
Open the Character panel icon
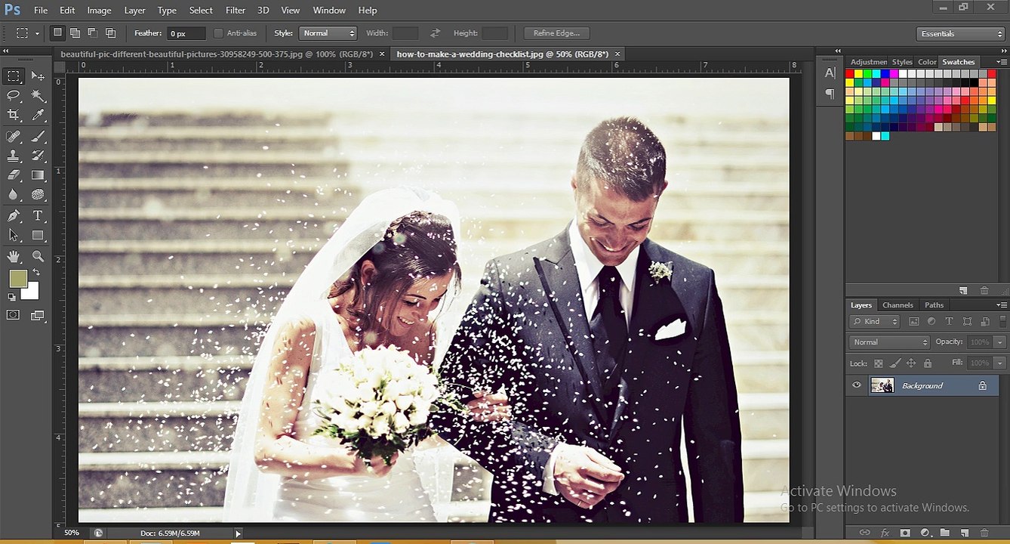click(830, 73)
